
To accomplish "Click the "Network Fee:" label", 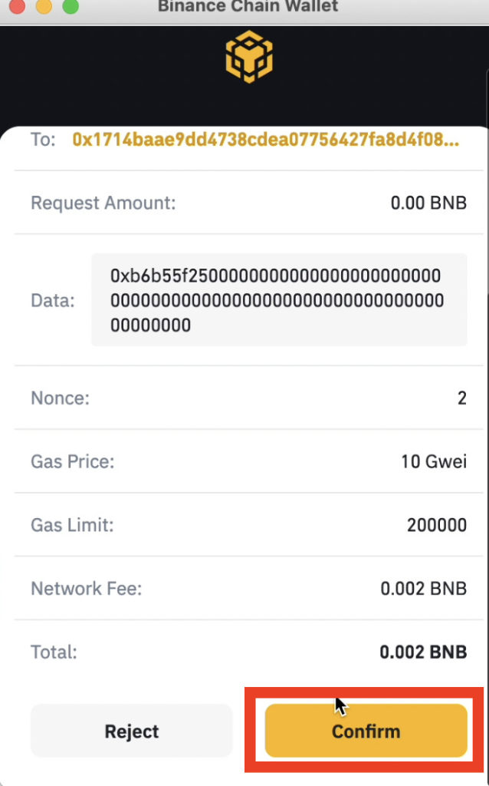I will [87, 589].
